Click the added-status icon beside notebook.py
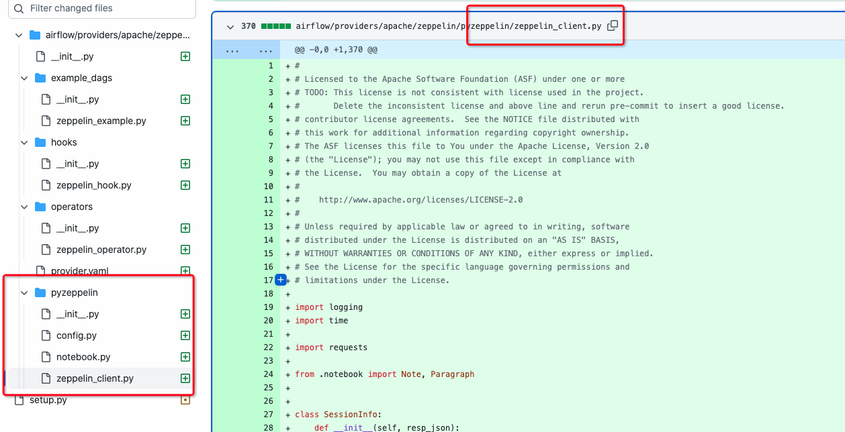 (185, 357)
